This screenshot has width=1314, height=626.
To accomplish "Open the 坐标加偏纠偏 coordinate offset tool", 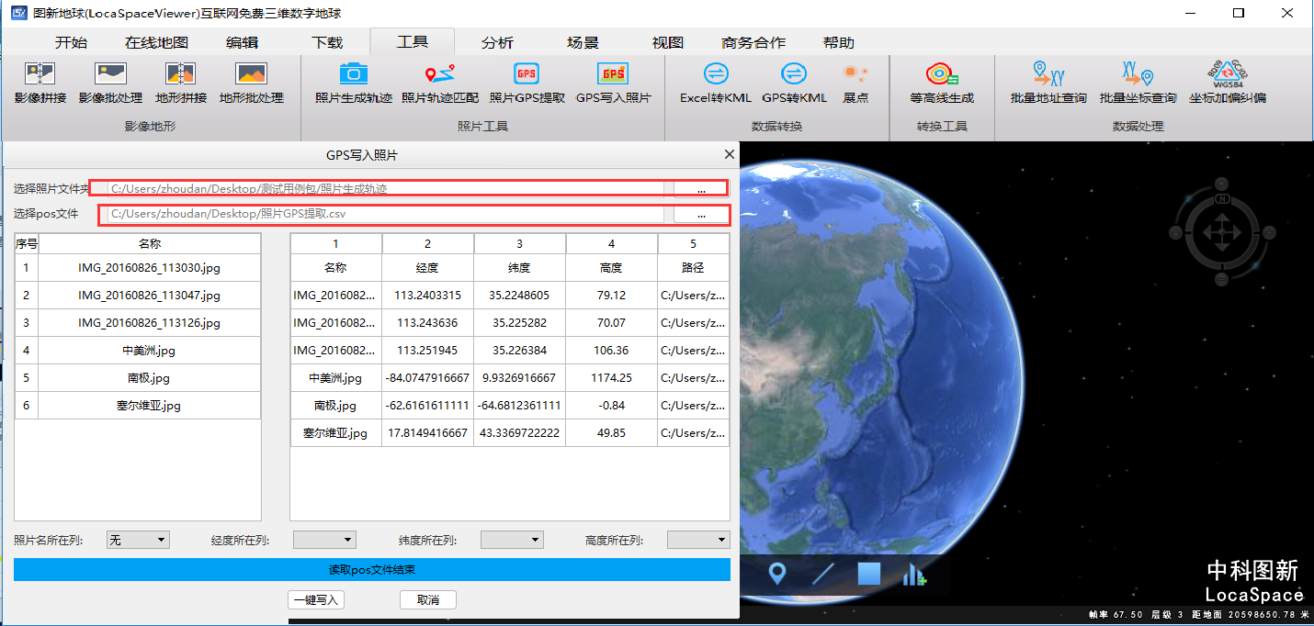I will coord(1228,83).
